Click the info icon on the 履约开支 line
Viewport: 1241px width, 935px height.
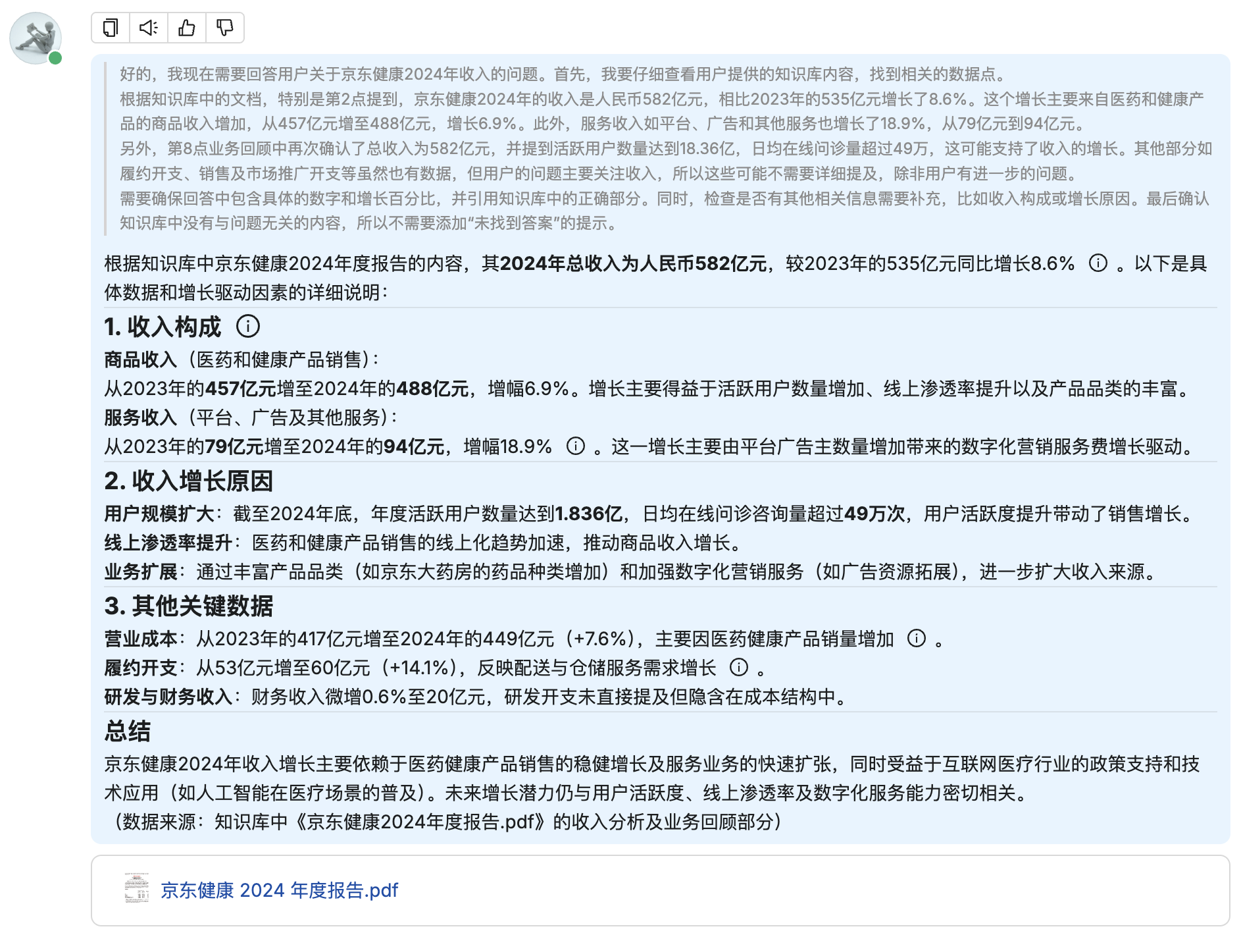coord(739,667)
